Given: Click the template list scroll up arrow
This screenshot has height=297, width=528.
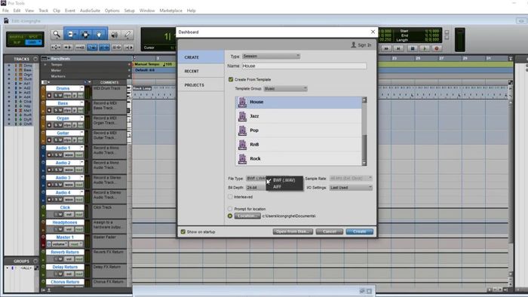Looking at the screenshot, I should [364, 100].
